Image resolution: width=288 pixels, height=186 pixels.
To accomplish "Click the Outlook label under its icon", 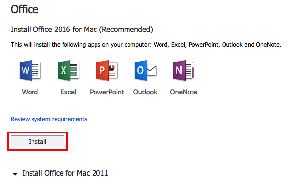I will pyautogui.click(x=145, y=92).
